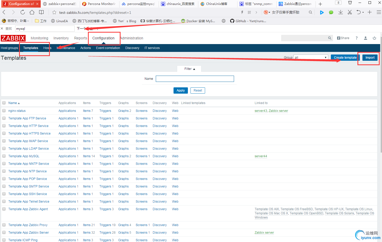Image resolution: width=382 pixels, height=242 pixels.
Task: Click the Zabbix search magnifier icon
Action: pos(330,38)
